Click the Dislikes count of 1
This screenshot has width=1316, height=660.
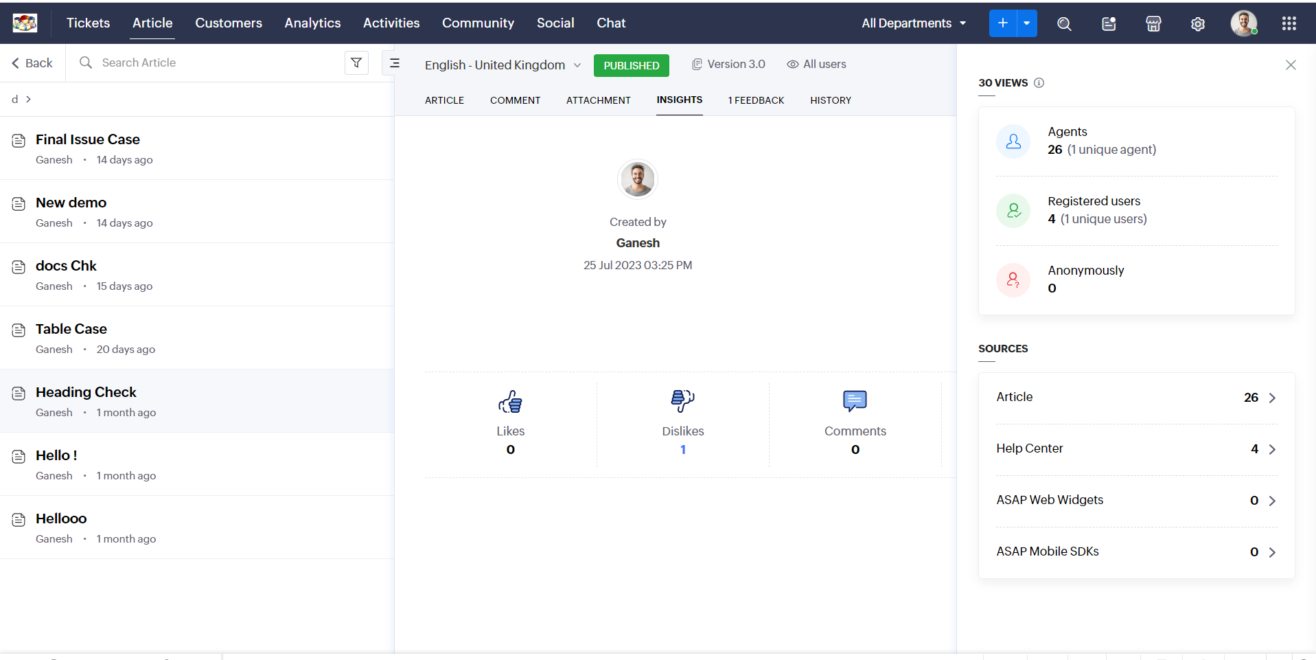pos(683,450)
